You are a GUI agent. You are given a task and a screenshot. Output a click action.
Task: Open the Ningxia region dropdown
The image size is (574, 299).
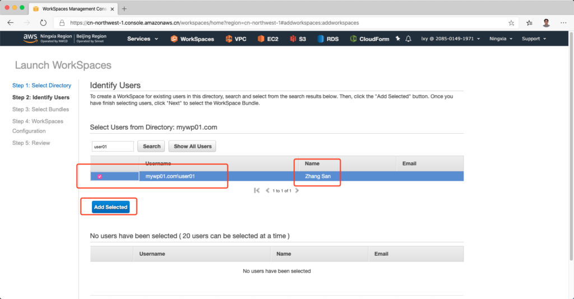502,39
